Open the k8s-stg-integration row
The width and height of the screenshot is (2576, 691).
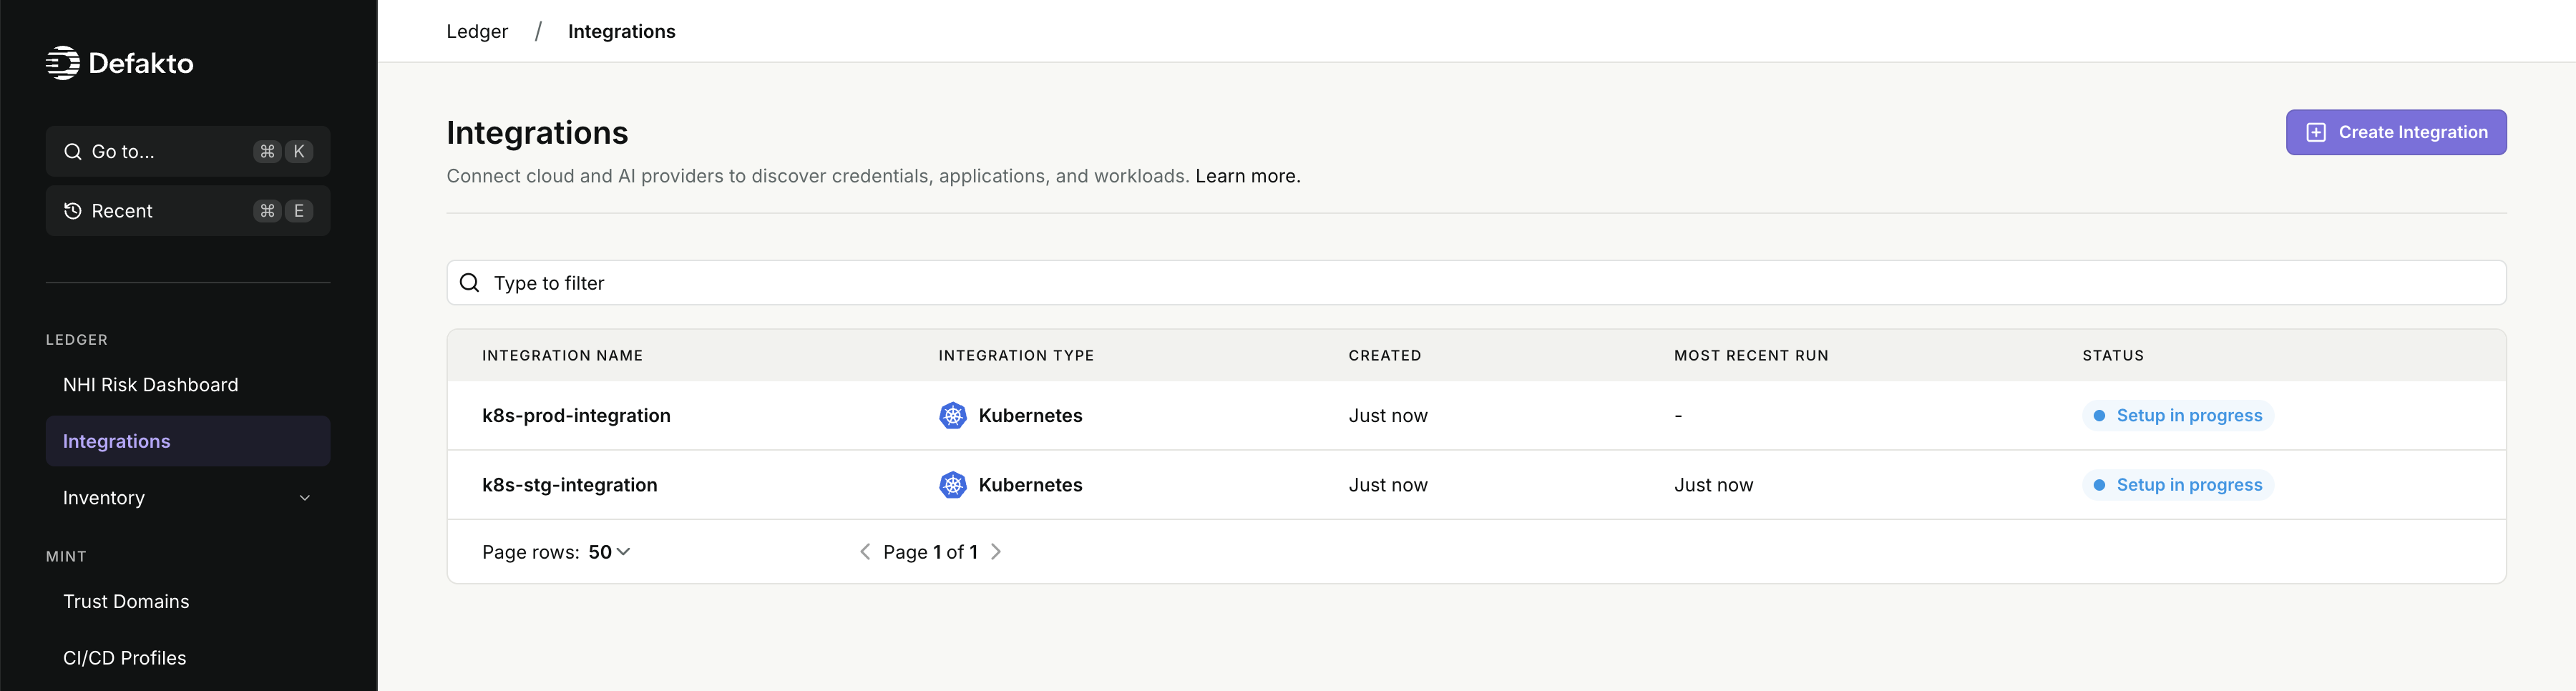click(1476, 485)
